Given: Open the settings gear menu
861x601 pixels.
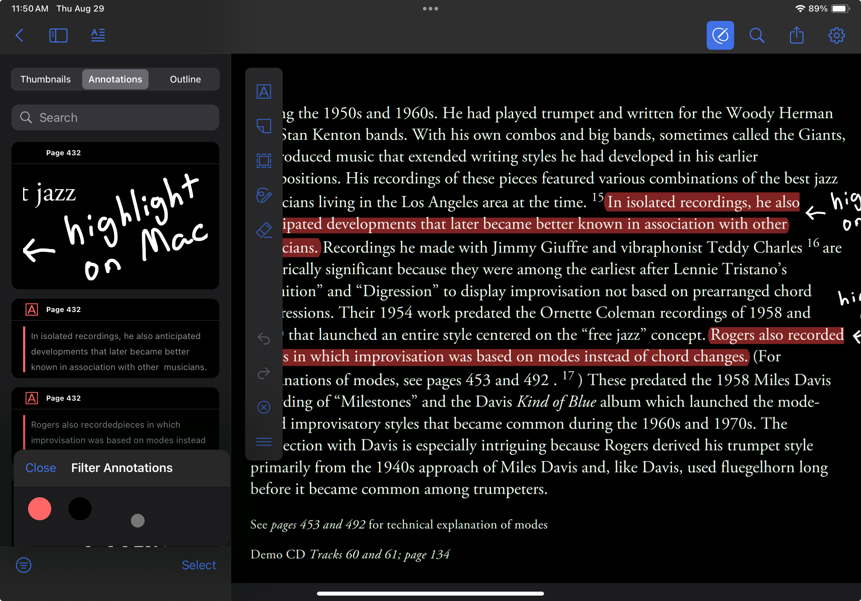Looking at the screenshot, I should [836, 35].
